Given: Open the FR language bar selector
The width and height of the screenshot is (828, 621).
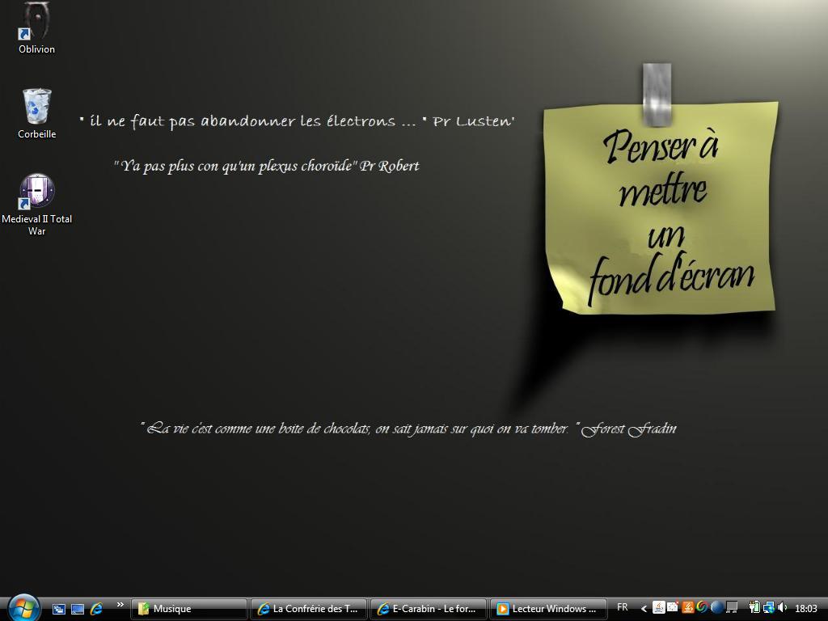Looking at the screenshot, I should (x=622, y=607).
